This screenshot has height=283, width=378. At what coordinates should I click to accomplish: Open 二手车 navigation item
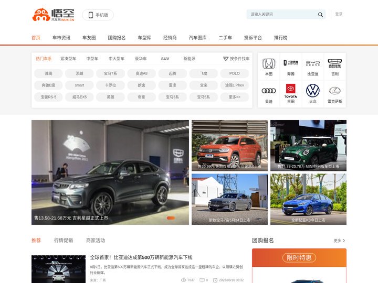pyautogui.click(x=225, y=38)
